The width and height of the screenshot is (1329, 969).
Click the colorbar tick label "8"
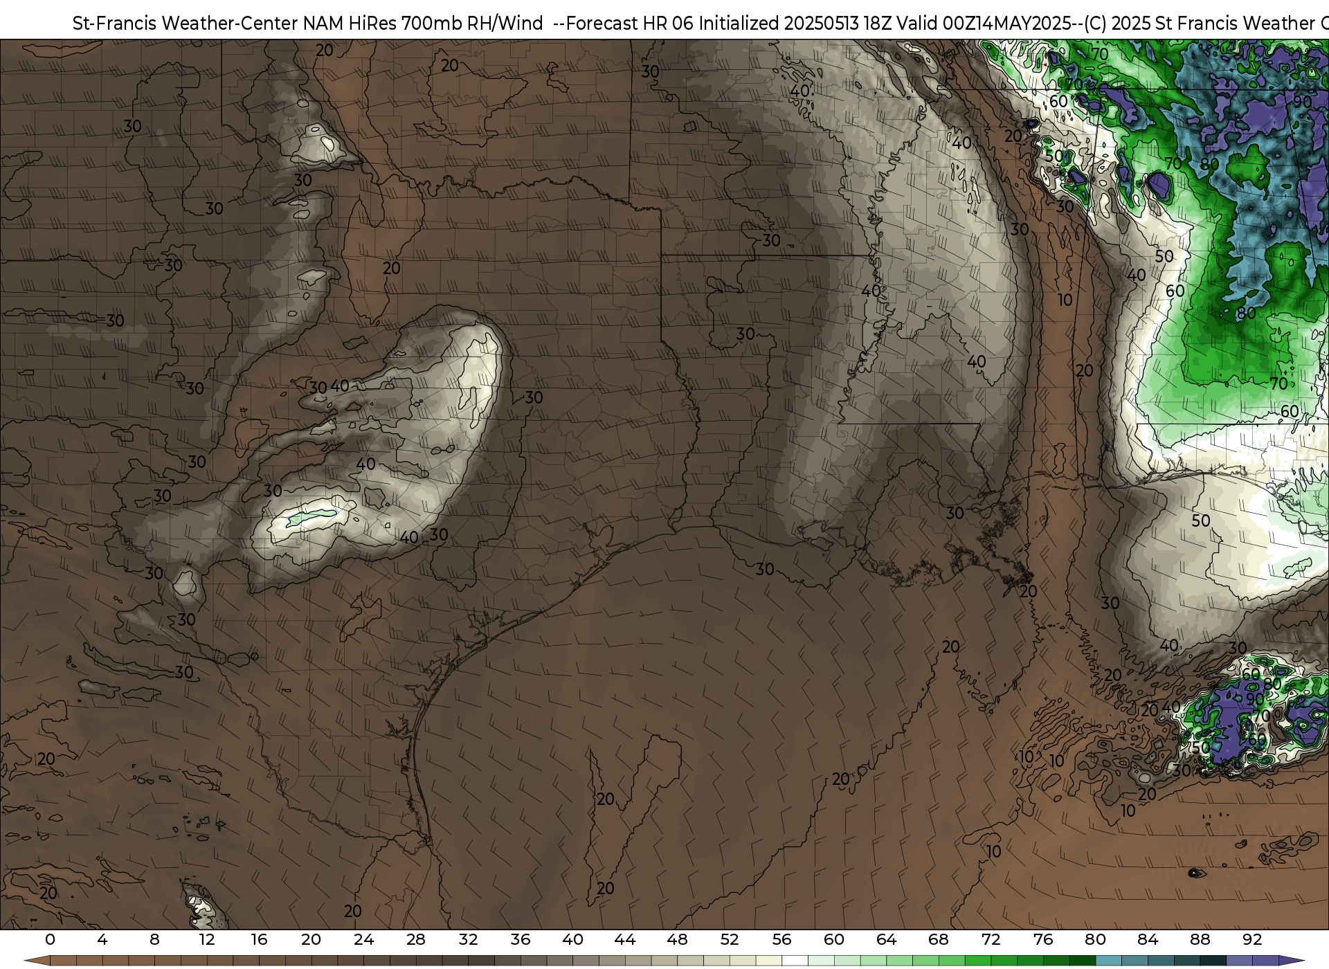pyautogui.click(x=154, y=939)
